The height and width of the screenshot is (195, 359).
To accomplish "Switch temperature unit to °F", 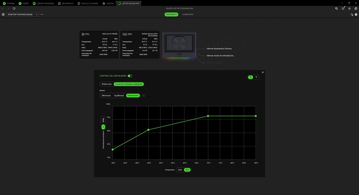I will (256, 77).
